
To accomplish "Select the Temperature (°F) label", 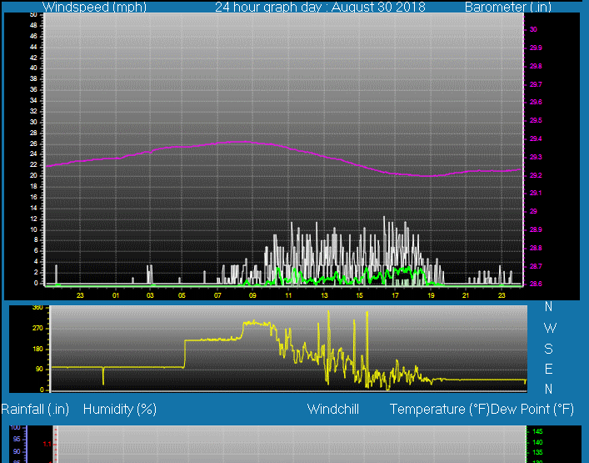I will [x=440, y=410].
